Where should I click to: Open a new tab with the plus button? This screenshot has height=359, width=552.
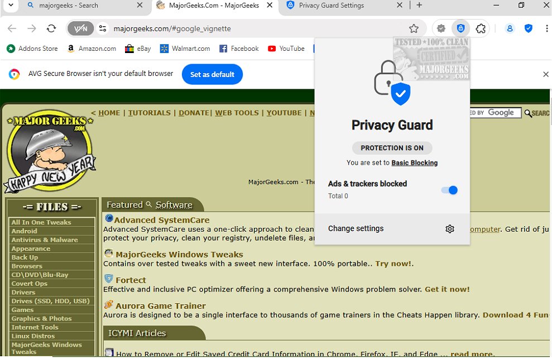pos(419,5)
